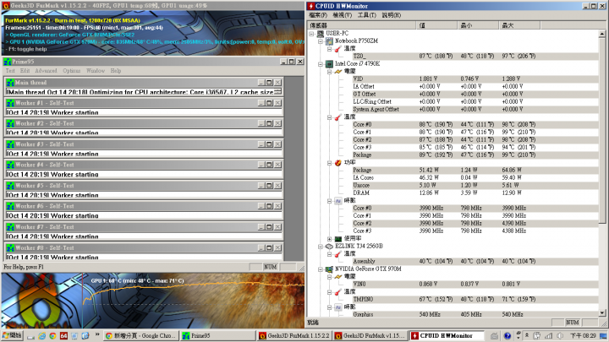
Task: Show desktop using the taskbar corner icon
Action: [x=603, y=336]
